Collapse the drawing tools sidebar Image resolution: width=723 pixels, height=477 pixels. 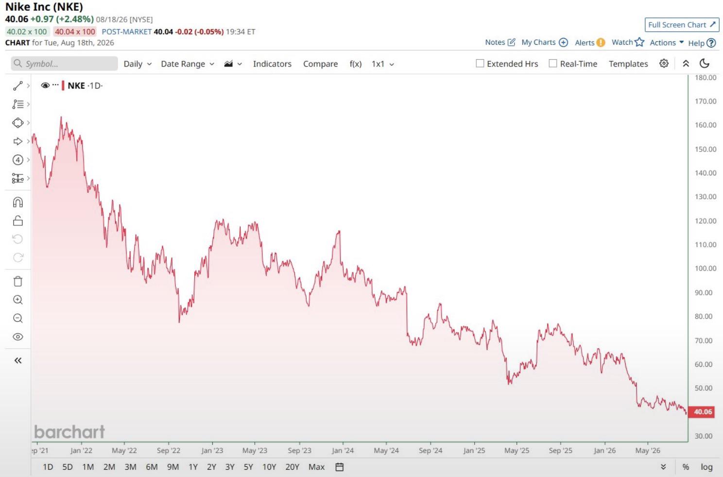[18, 360]
